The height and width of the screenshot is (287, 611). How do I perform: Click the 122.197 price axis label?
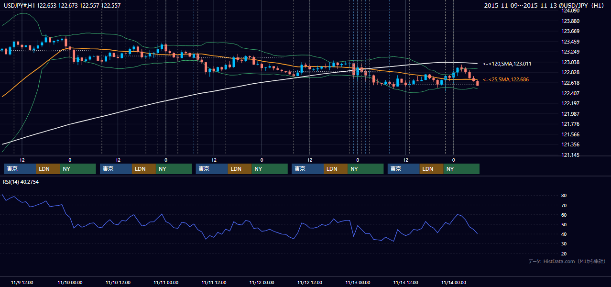pyautogui.click(x=570, y=103)
